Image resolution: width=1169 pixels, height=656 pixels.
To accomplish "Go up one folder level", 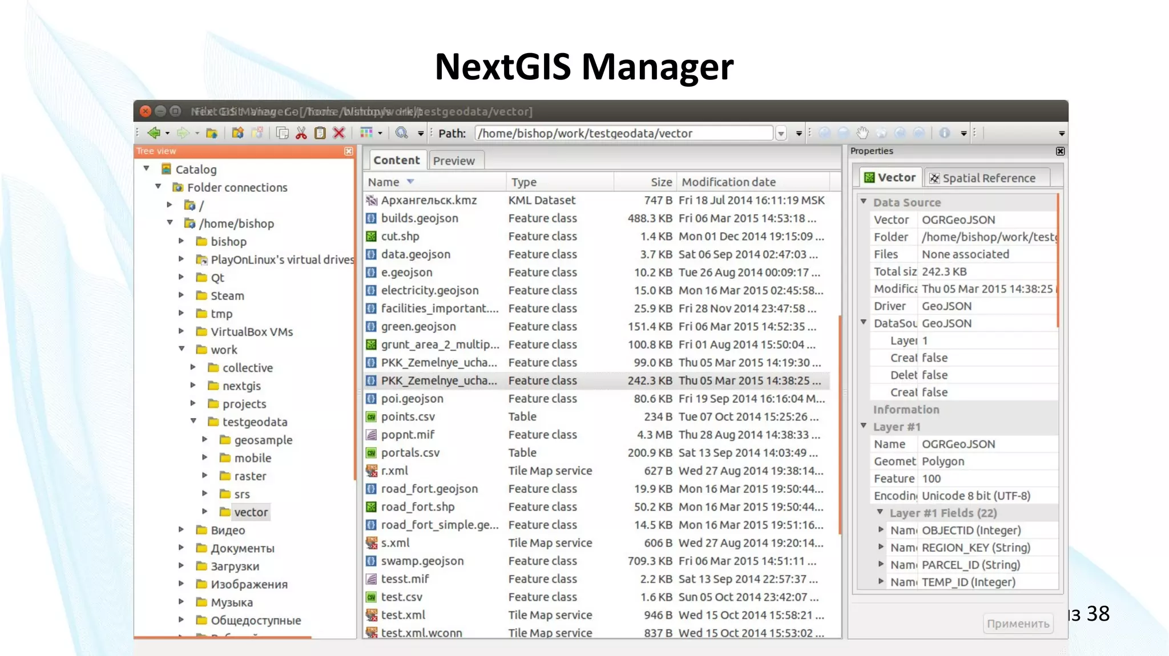I will [212, 133].
